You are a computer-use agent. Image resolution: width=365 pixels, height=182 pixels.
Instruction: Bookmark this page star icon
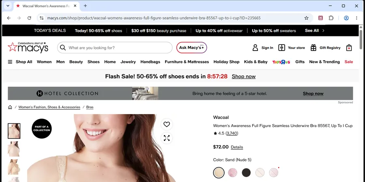(x=306, y=18)
